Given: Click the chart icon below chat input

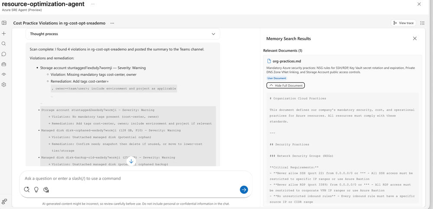Looking at the screenshot, I should [46, 190].
